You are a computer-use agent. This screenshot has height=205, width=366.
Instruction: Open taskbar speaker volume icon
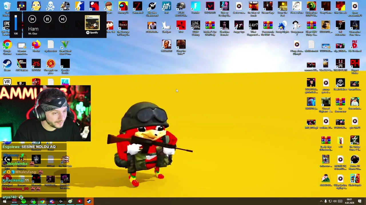click(335, 201)
